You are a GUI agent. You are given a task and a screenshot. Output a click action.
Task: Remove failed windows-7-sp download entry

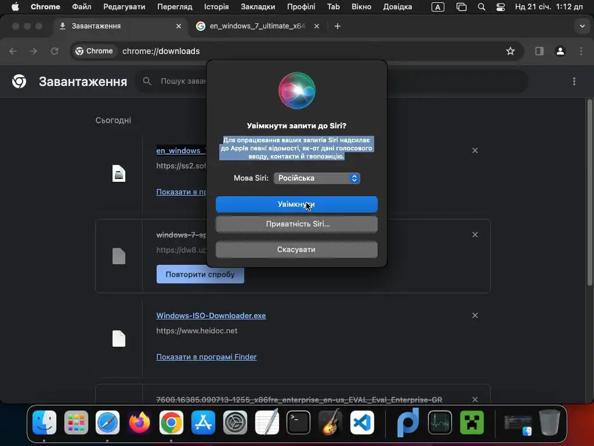coord(475,235)
